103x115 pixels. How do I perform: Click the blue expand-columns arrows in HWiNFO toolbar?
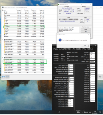click(x=3, y=77)
